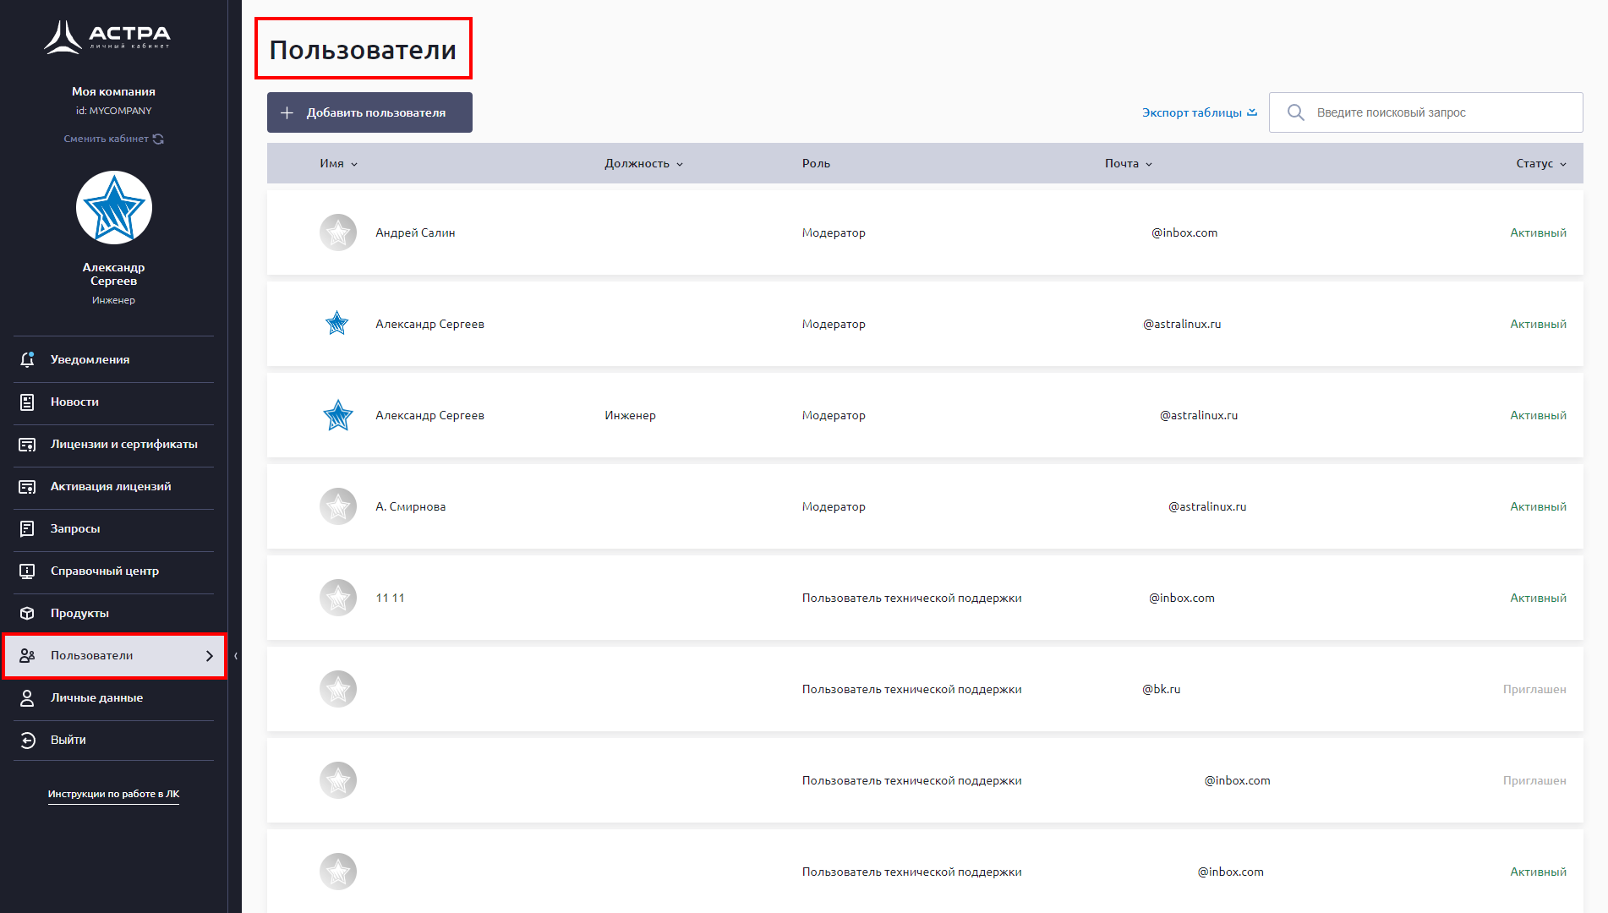
Task: Click the logout icon next to Выйти
Action: 27,740
